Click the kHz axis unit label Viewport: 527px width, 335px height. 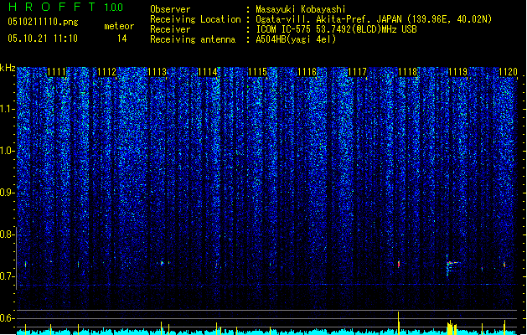8,68
